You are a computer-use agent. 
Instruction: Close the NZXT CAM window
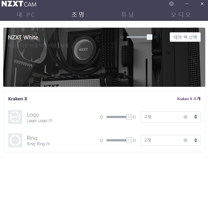(x=202, y=4)
